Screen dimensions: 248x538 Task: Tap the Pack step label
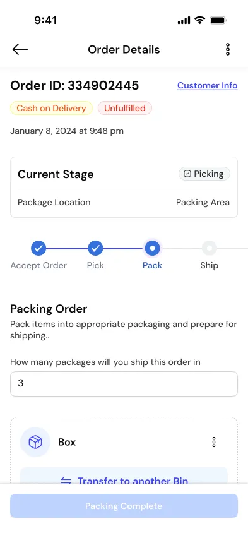click(152, 266)
